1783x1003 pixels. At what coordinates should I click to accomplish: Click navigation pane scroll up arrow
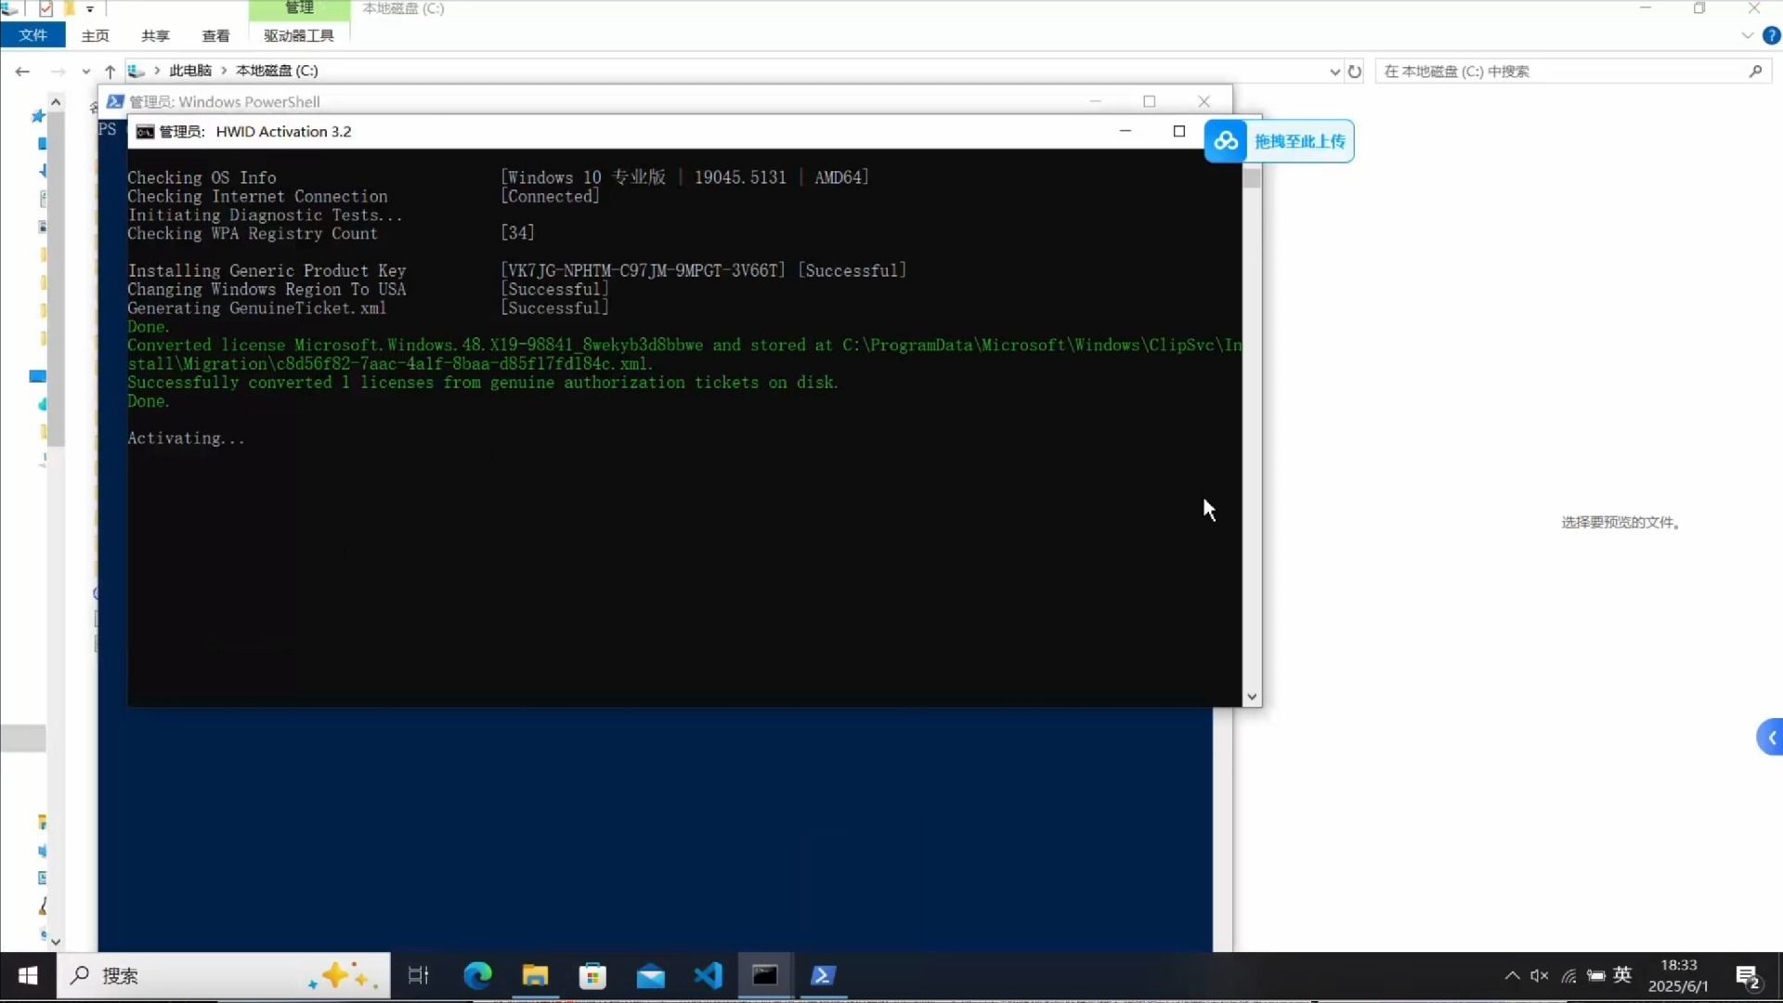coord(56,101)
